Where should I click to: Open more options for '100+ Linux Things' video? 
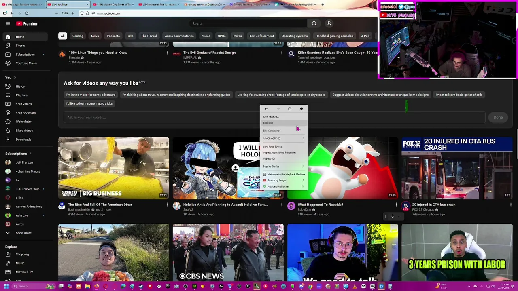(x=168, y=53)
